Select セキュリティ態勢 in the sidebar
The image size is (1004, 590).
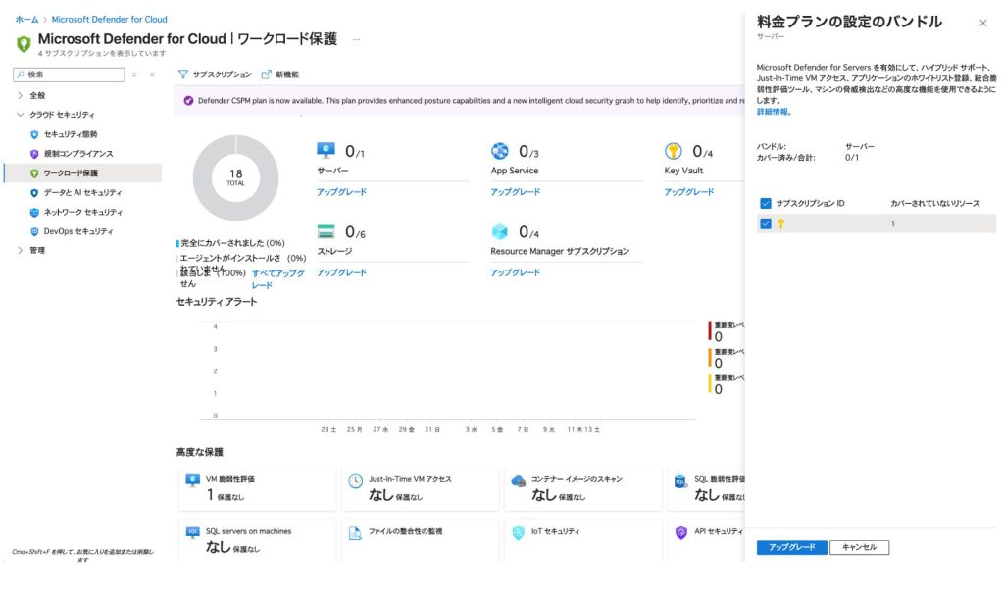(71, 134)
